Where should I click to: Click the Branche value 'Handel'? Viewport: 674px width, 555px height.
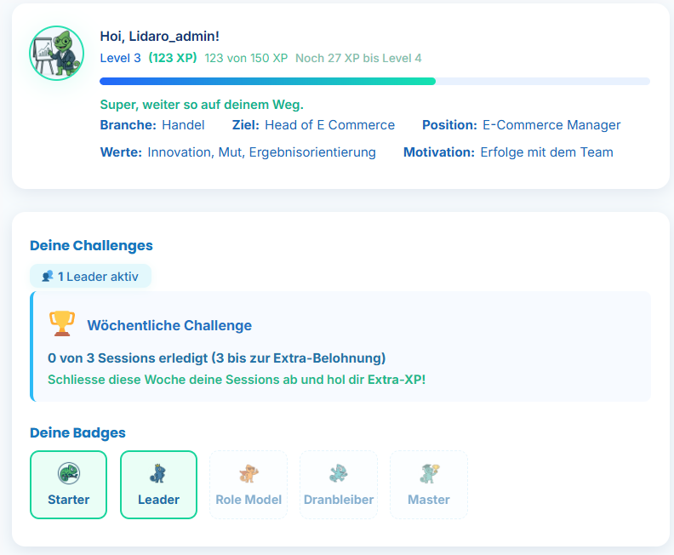183,125
